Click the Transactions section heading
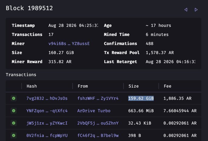The height and width of the screenshot is (141, 208). [x=21, y=75]
